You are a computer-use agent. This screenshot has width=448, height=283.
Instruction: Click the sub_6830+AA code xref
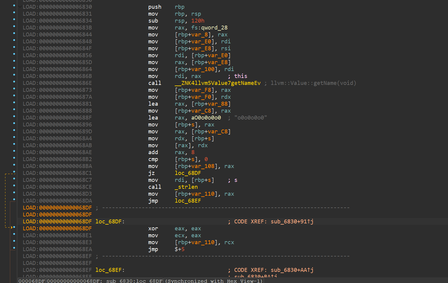click(292, 270)
